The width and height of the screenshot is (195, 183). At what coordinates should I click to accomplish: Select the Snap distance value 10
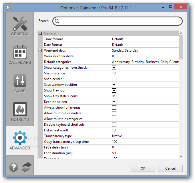pyautogui.click(x=114, y=73)
